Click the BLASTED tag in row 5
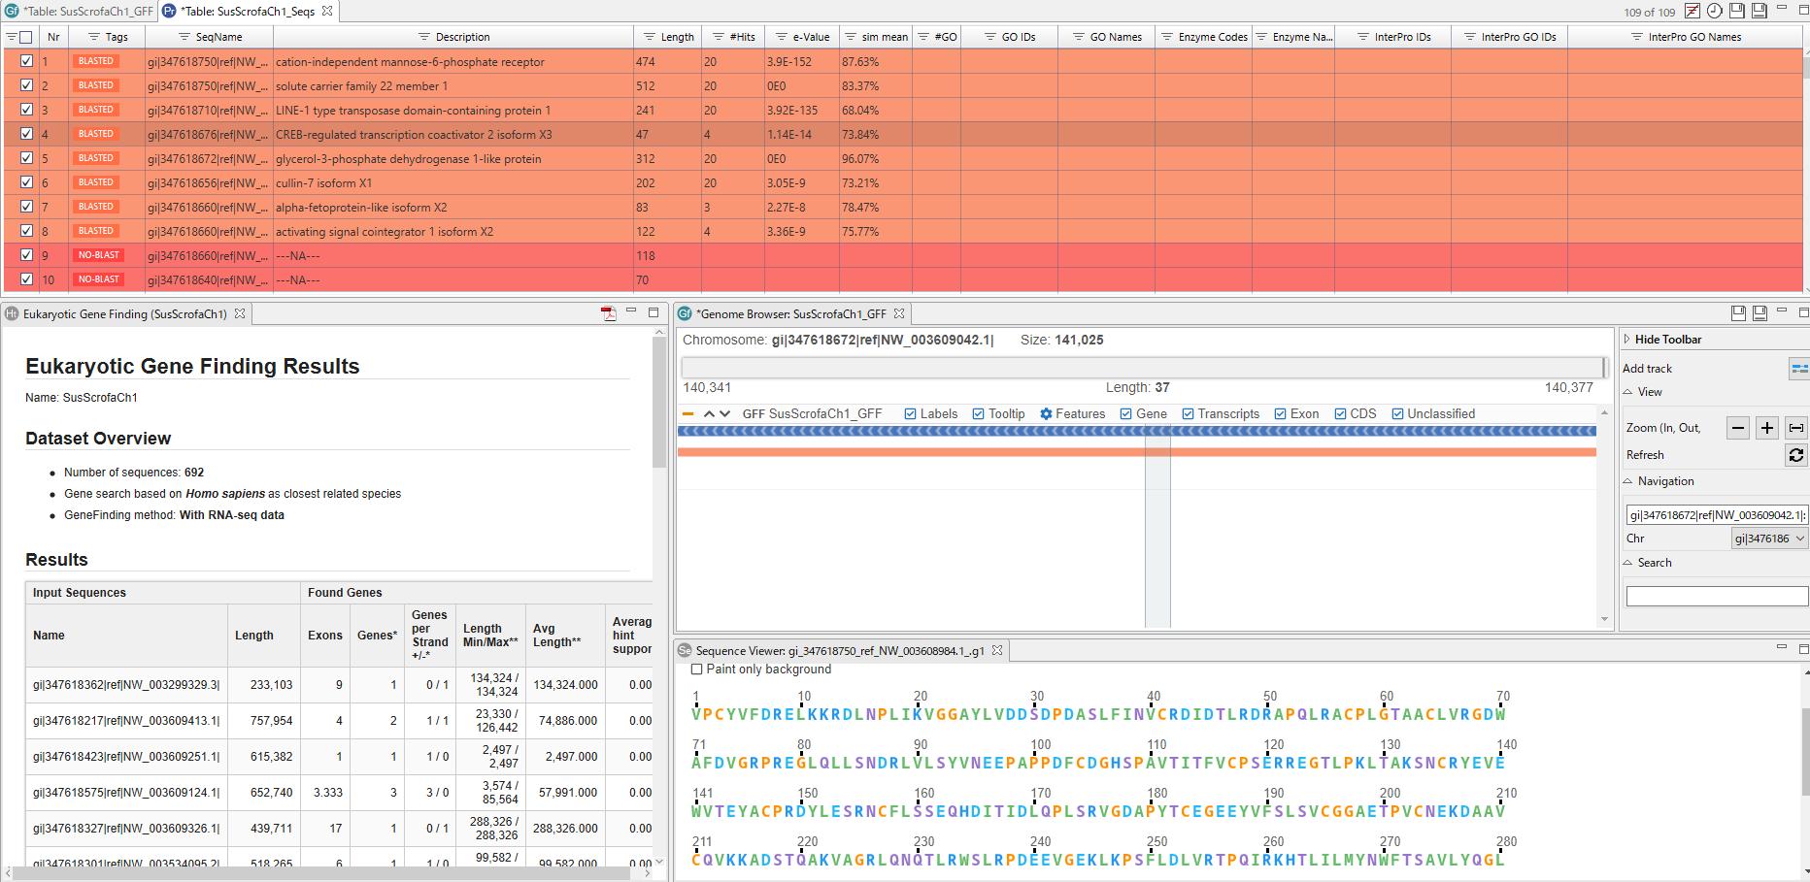This screenshot has width=1810, height=882. [x=96, y=158]
